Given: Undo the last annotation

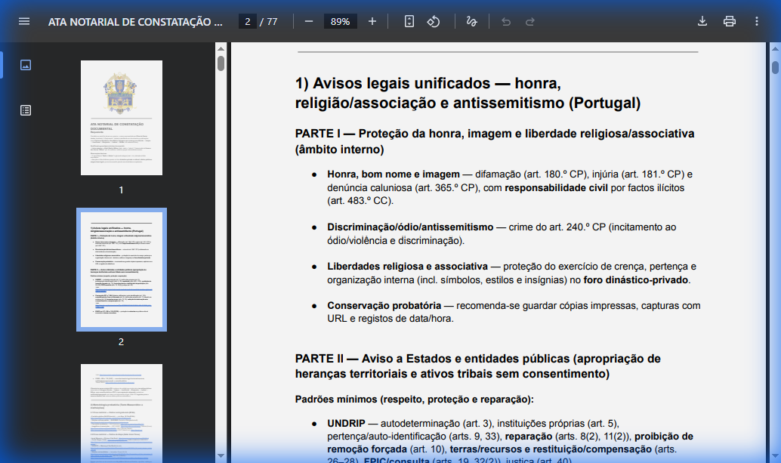Looking at the screenshot, I should [506, 21].
